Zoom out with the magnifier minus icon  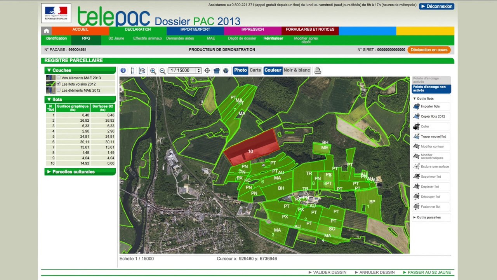tap(163, 71)
